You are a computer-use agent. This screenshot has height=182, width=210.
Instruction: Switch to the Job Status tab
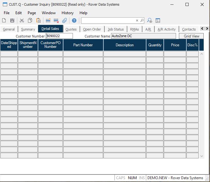(116, 29)
